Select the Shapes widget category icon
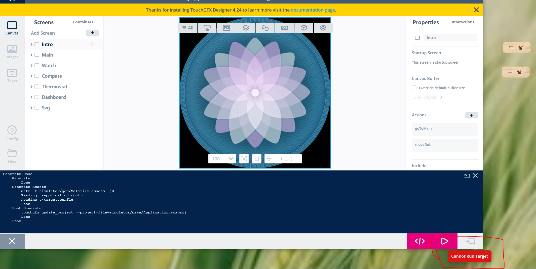This screenshot has width=536, height=269. [265, 28]
